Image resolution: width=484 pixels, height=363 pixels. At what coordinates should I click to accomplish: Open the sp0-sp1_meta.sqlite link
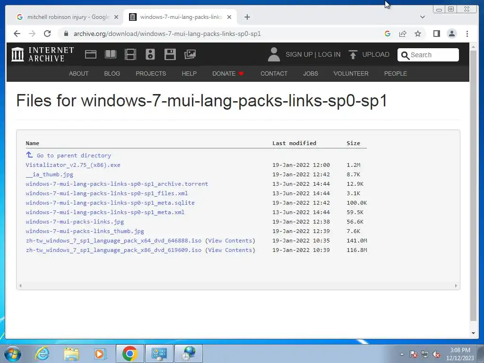(110, 203)
